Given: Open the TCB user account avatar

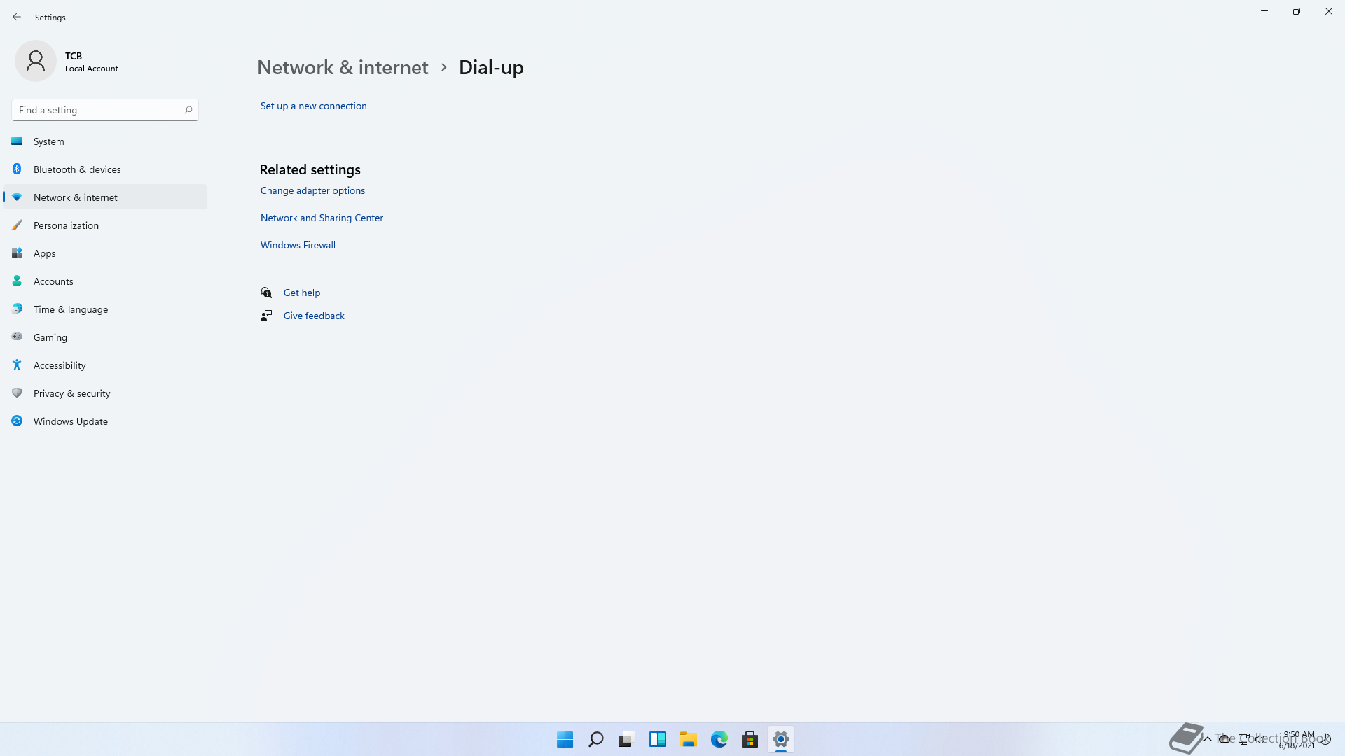Looking at the screenshot, I should coord(36,62).
